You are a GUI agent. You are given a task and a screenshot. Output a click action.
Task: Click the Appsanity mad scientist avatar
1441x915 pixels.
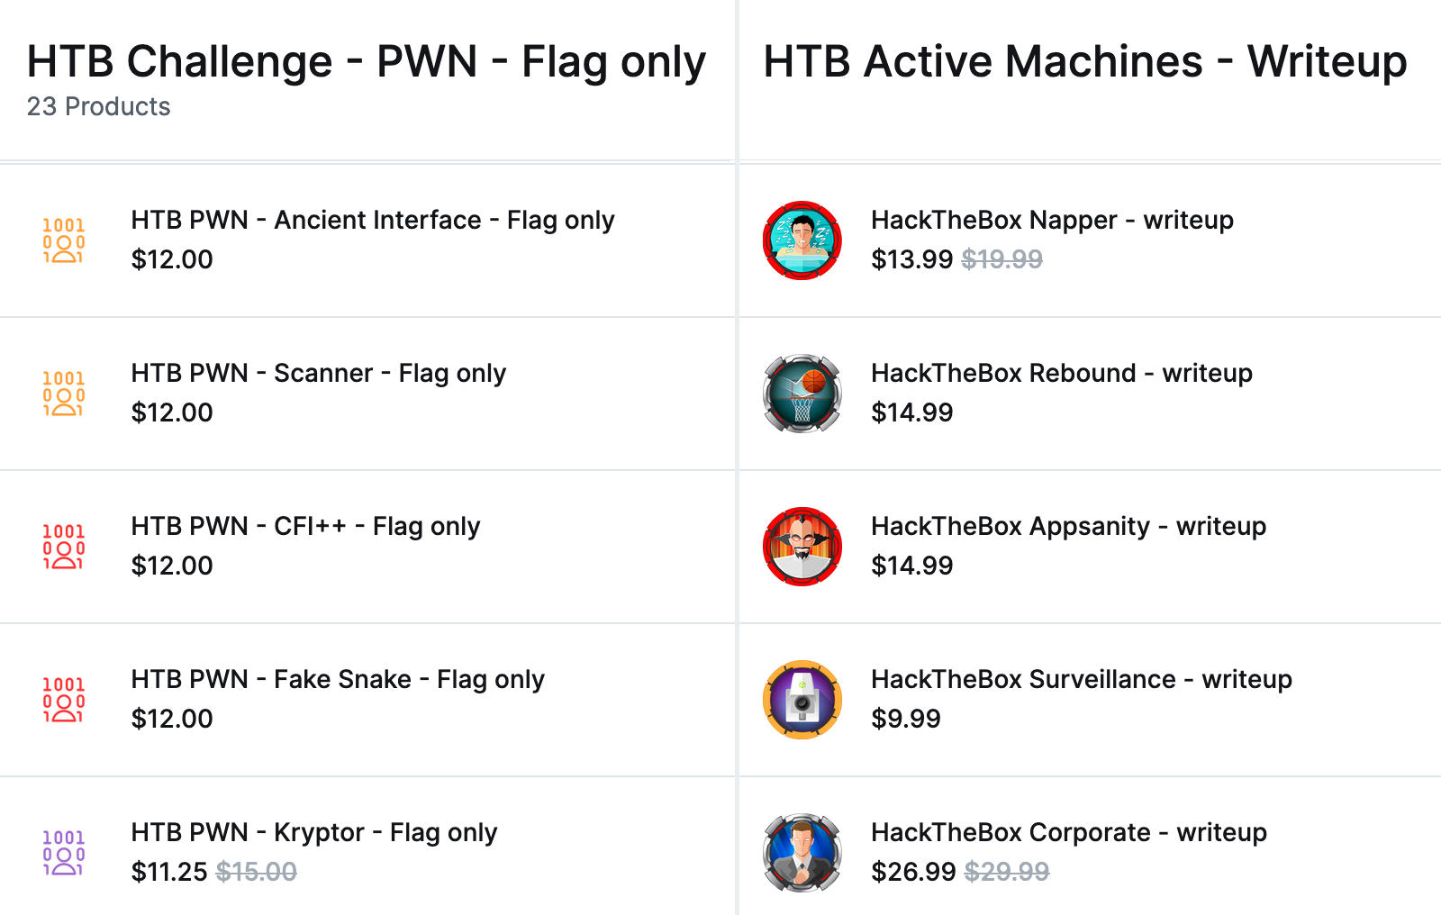[x=802, y=547]
